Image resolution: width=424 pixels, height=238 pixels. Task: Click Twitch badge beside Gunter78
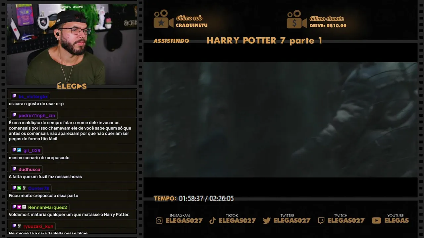click(14, 188)
